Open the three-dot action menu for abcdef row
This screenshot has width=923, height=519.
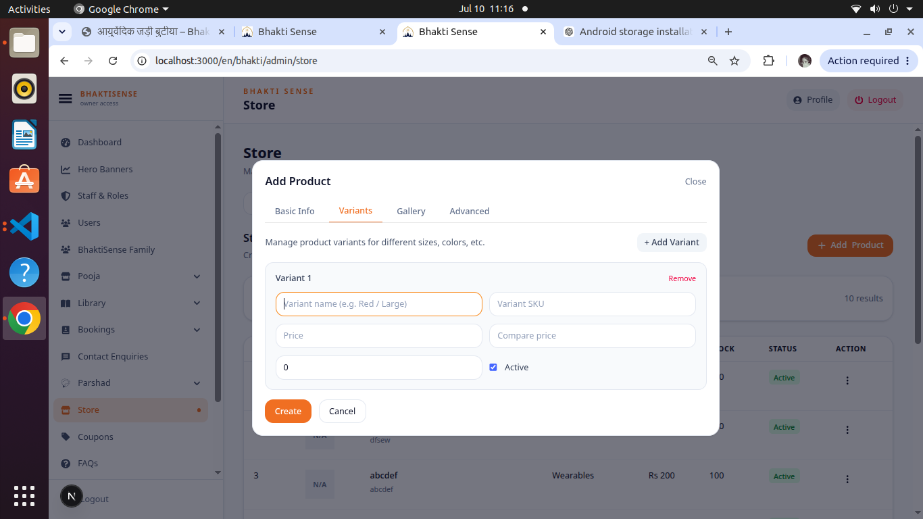pyautogui.click(x=847, y=479)
